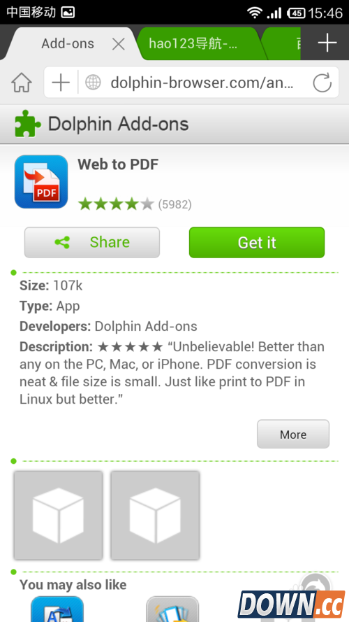Open a new tab with the plus button
The width and height of the screenshot is (349, 622).
point(327,43)
